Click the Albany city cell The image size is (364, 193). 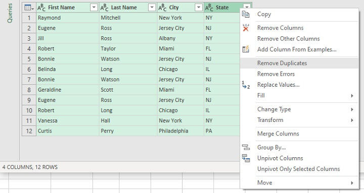(180, 38)
